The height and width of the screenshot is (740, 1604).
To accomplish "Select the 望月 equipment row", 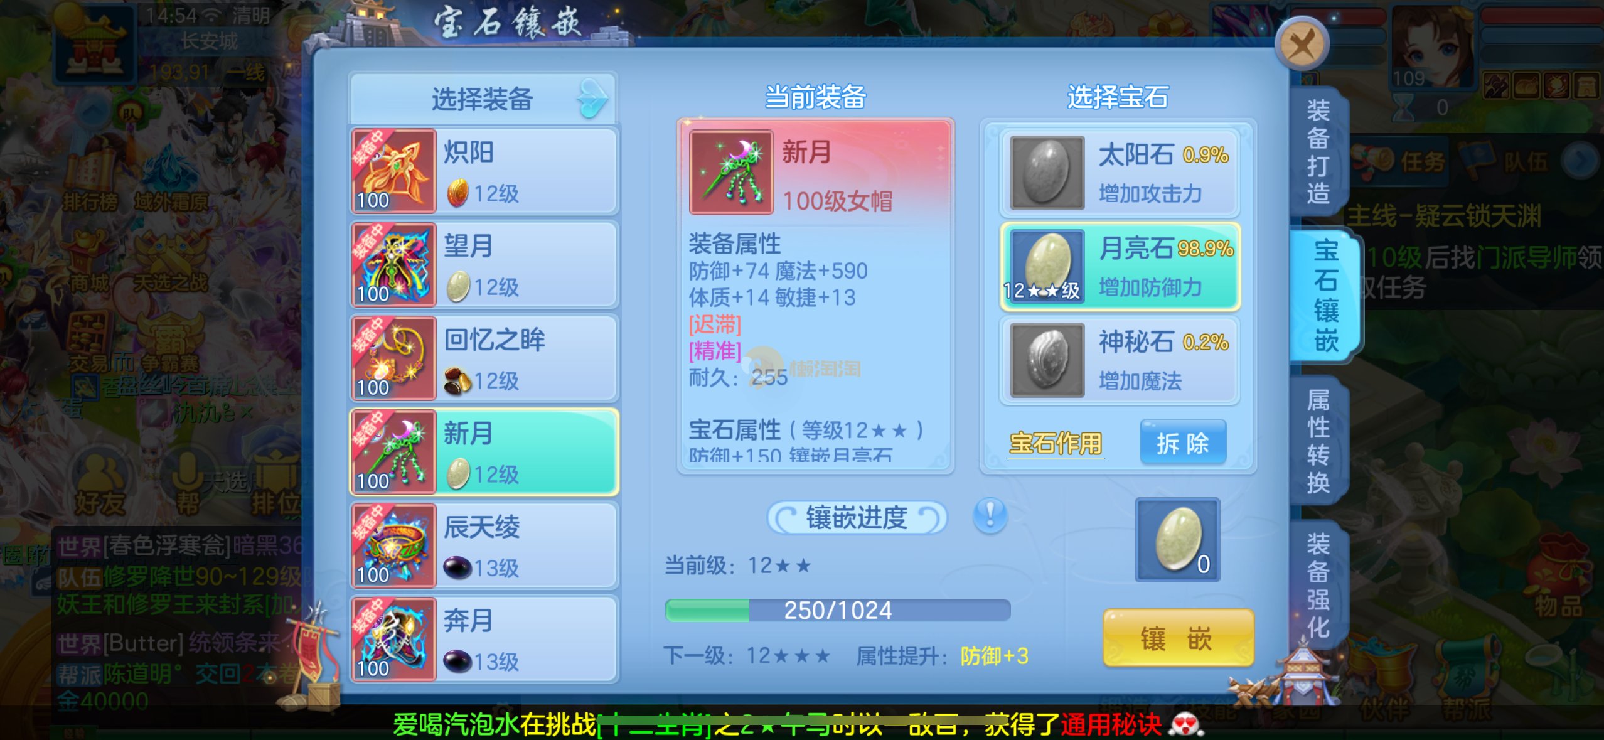I will tap(484, 265).
